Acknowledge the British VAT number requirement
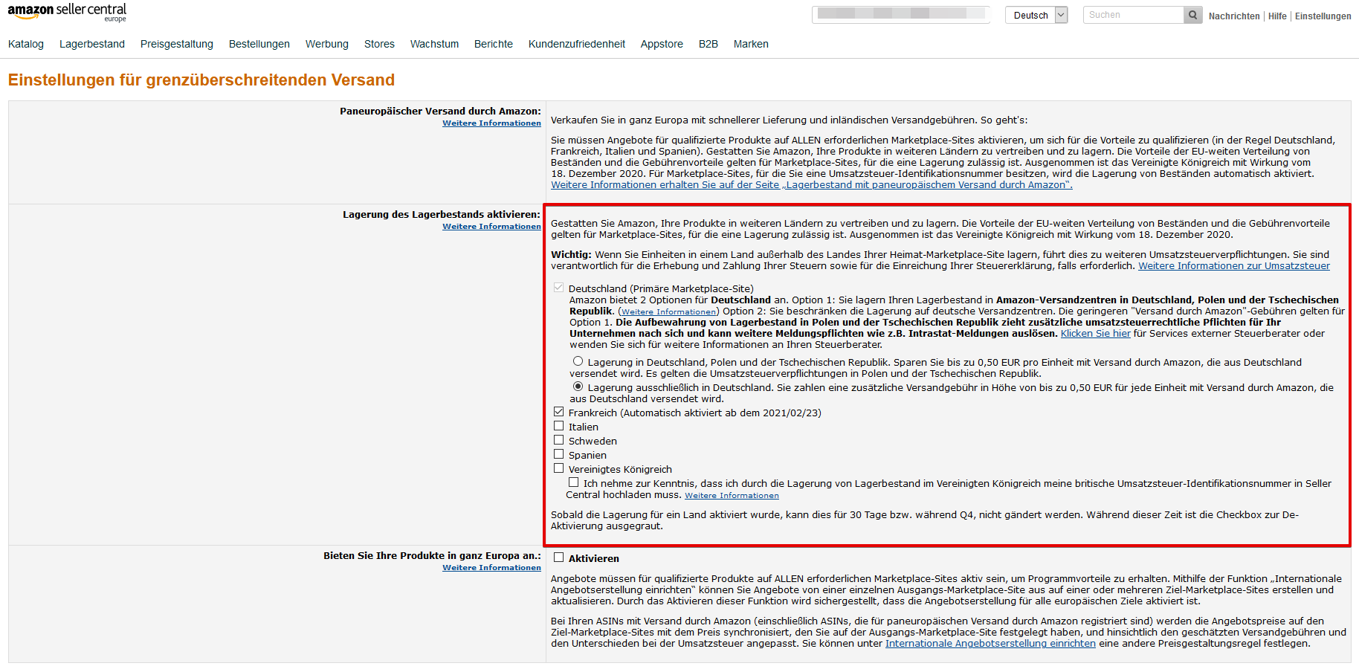The height and width of the screenshot is (669, 1359). pos(574,482)
